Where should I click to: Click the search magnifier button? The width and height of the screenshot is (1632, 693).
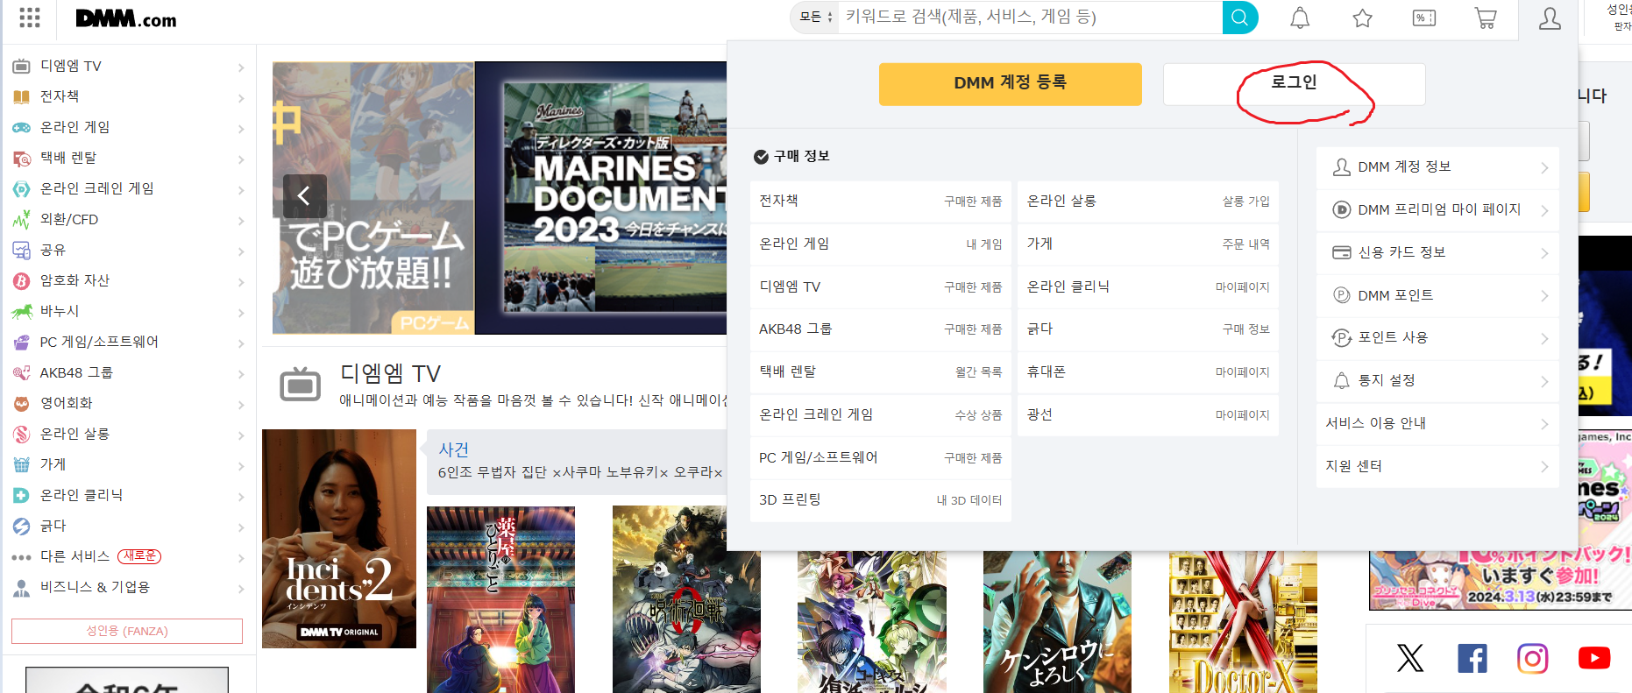coord(1239,18)
